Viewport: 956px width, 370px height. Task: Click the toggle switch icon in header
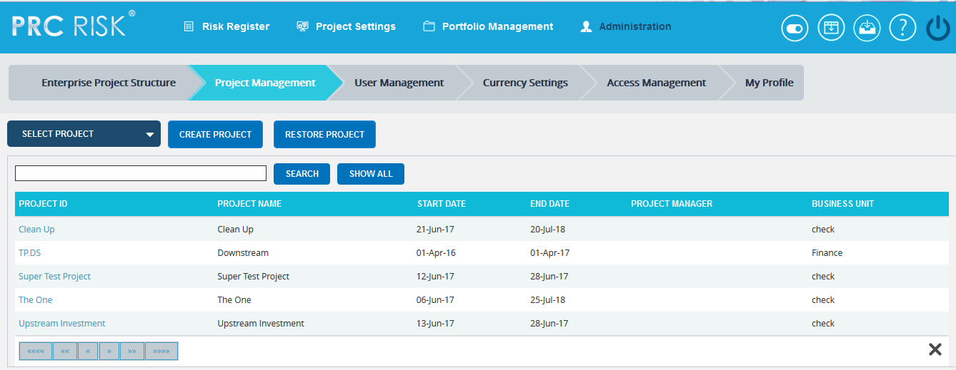(795, 29)
